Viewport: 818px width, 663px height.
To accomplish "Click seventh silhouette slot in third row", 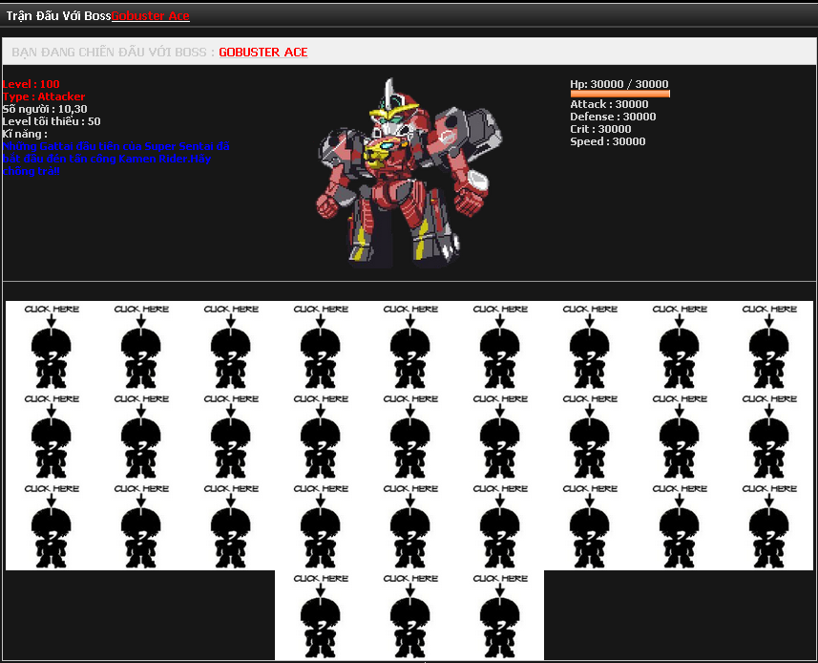I will point(590,525).
